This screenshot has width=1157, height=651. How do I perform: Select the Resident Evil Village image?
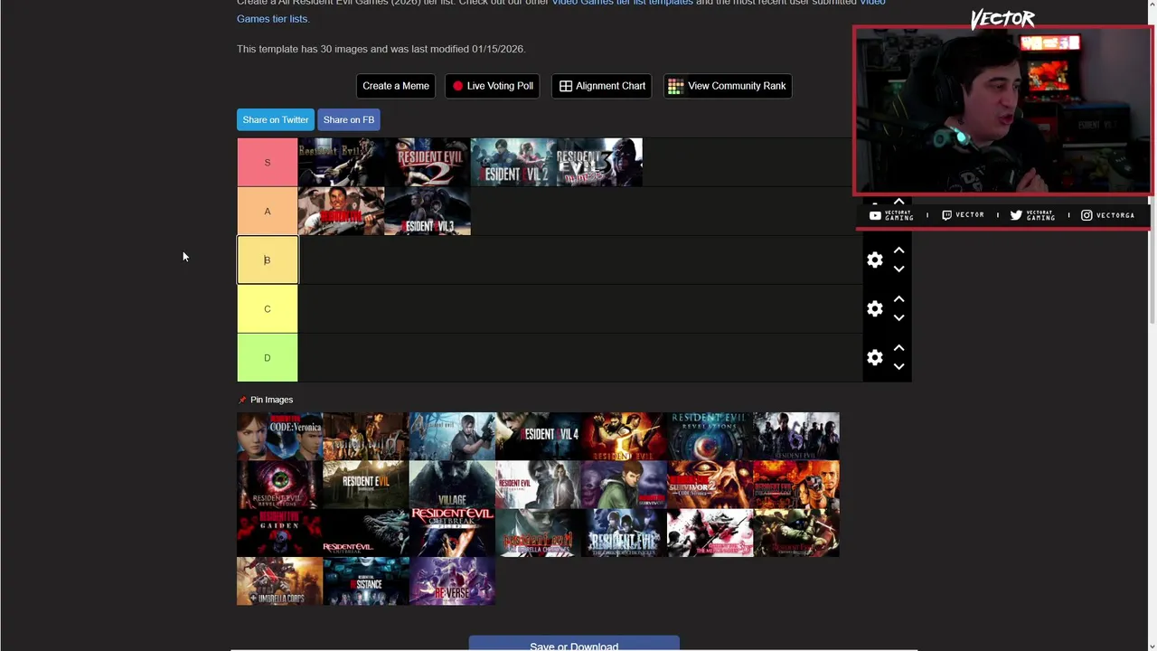(452, 485)
